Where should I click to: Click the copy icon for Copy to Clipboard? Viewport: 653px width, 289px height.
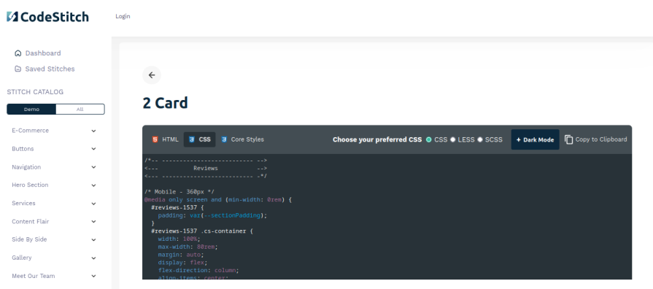569,139
